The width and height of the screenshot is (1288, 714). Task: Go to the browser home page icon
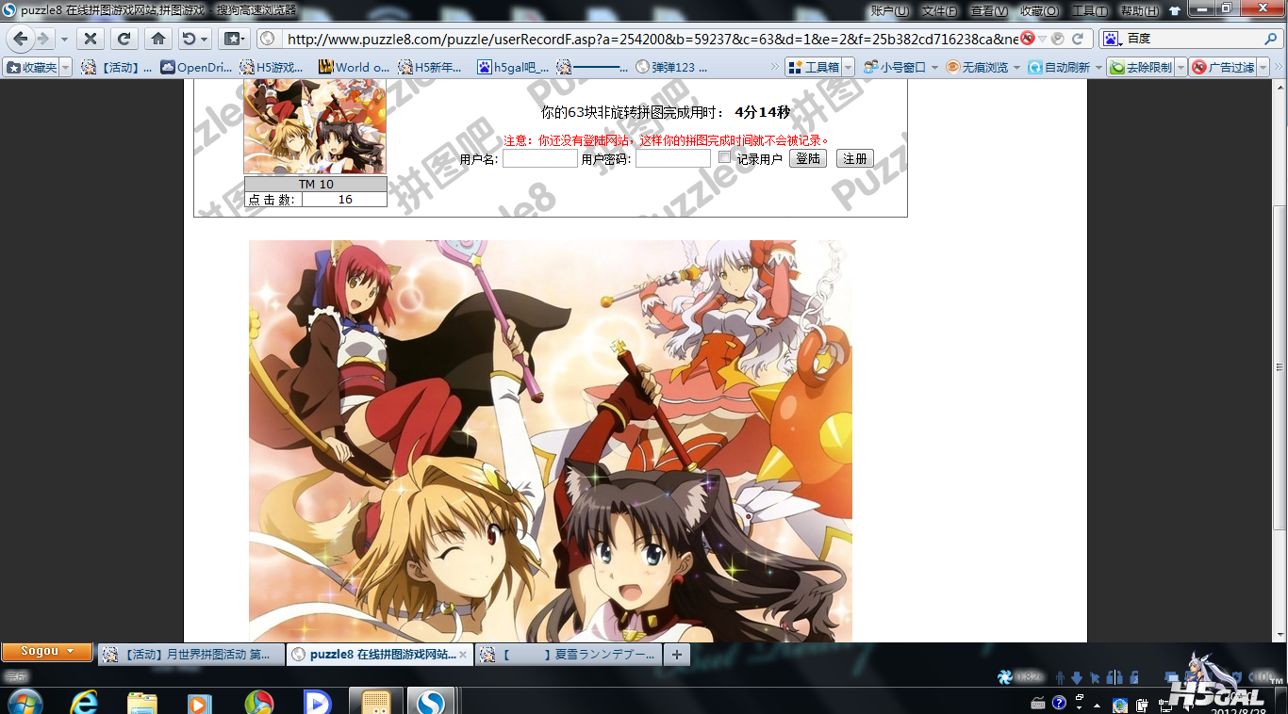(x=158, y=39)
